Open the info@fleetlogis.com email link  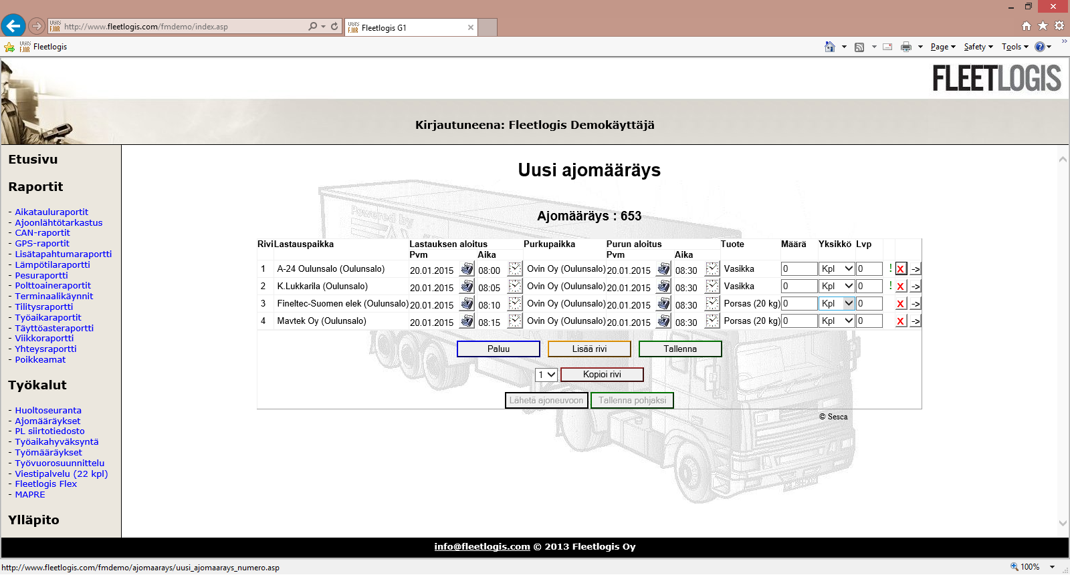pyautogui.click(x=482, y=546)
